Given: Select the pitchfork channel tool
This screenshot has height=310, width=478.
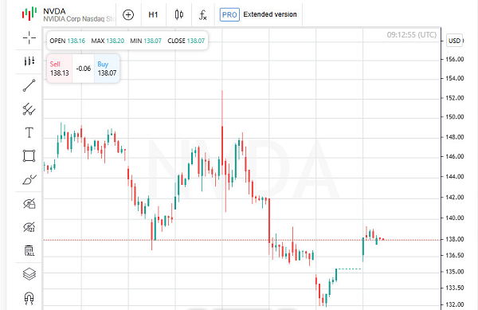Looking at the screenshot, I should tap(29, 109).
